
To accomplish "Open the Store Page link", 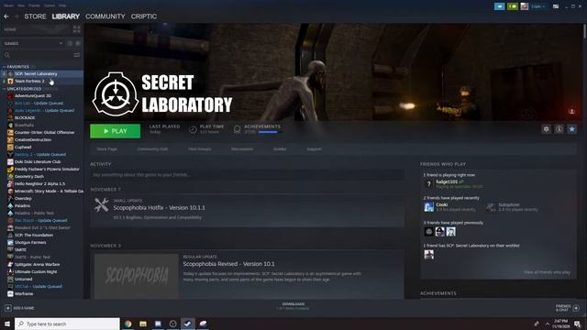I will [106, 148].
